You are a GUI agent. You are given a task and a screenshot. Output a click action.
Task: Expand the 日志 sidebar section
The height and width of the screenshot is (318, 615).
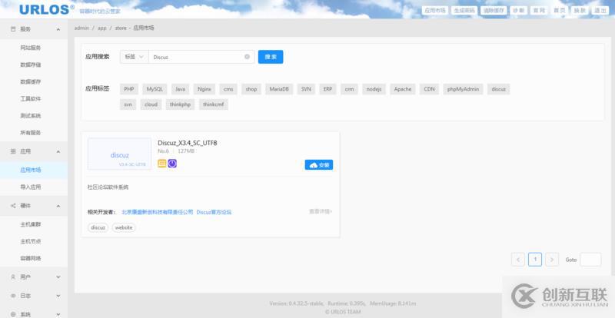(59, 296)
